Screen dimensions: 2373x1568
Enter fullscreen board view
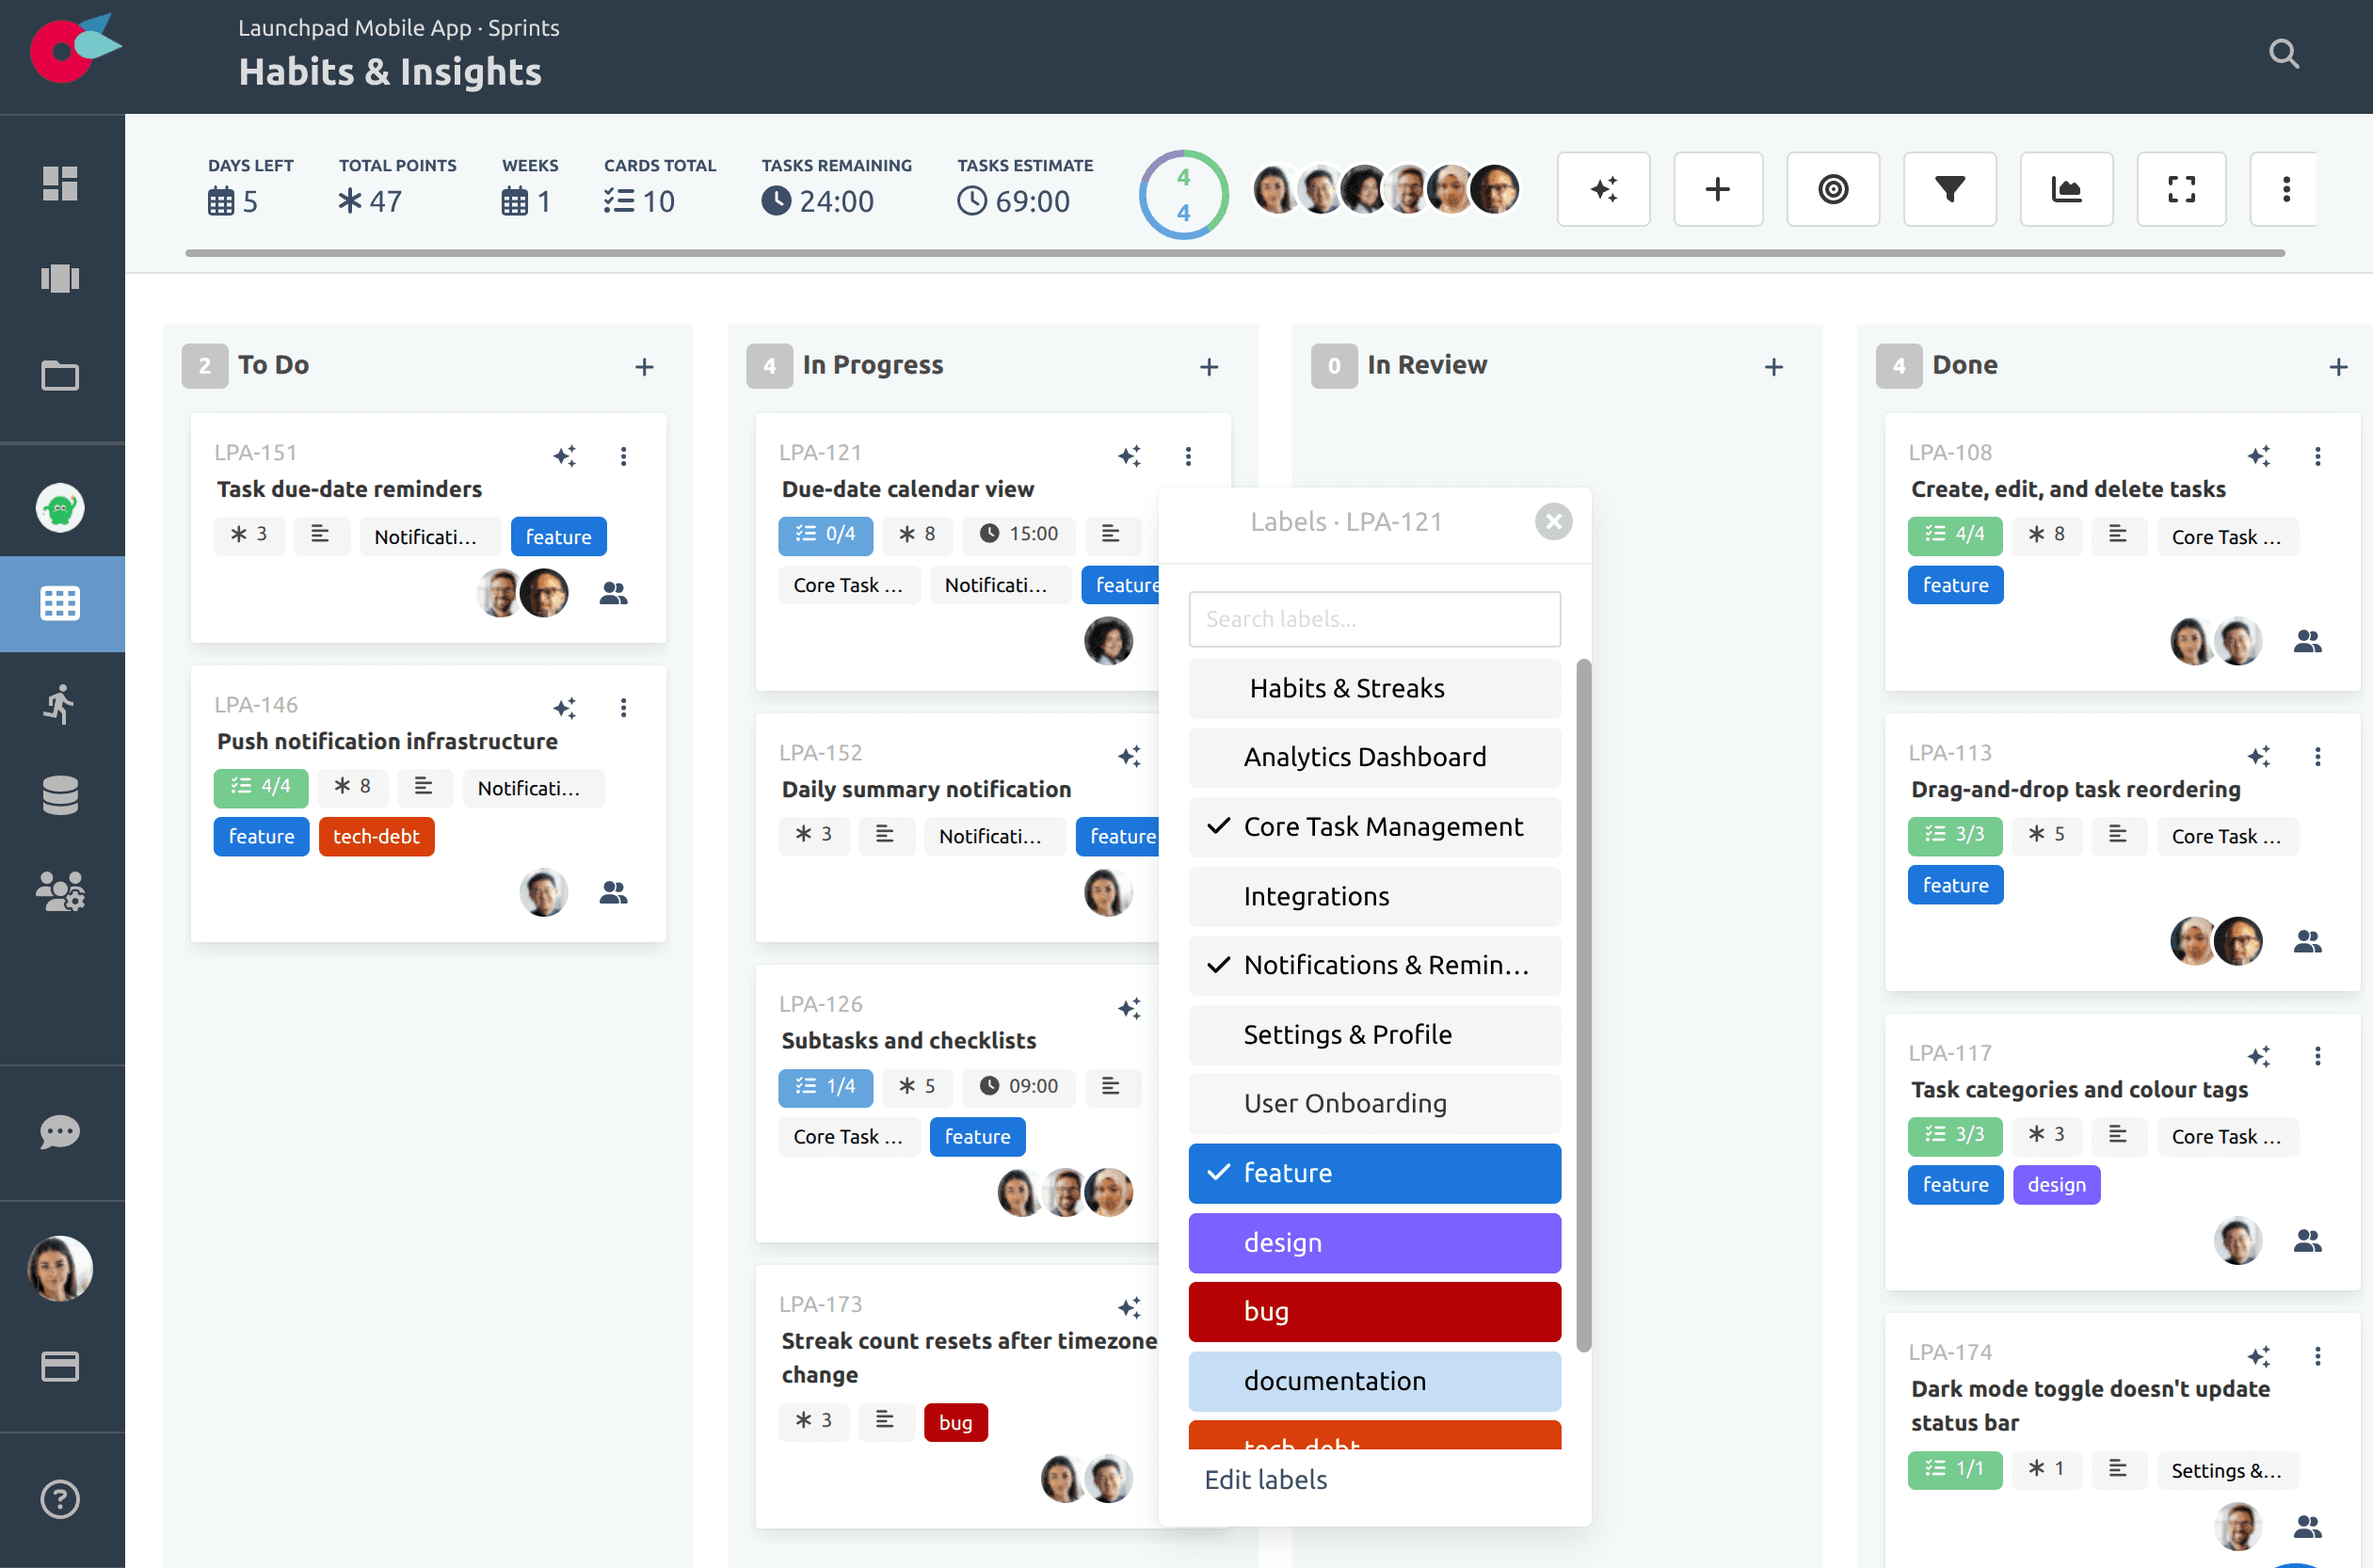click(x=2181, y=189)
